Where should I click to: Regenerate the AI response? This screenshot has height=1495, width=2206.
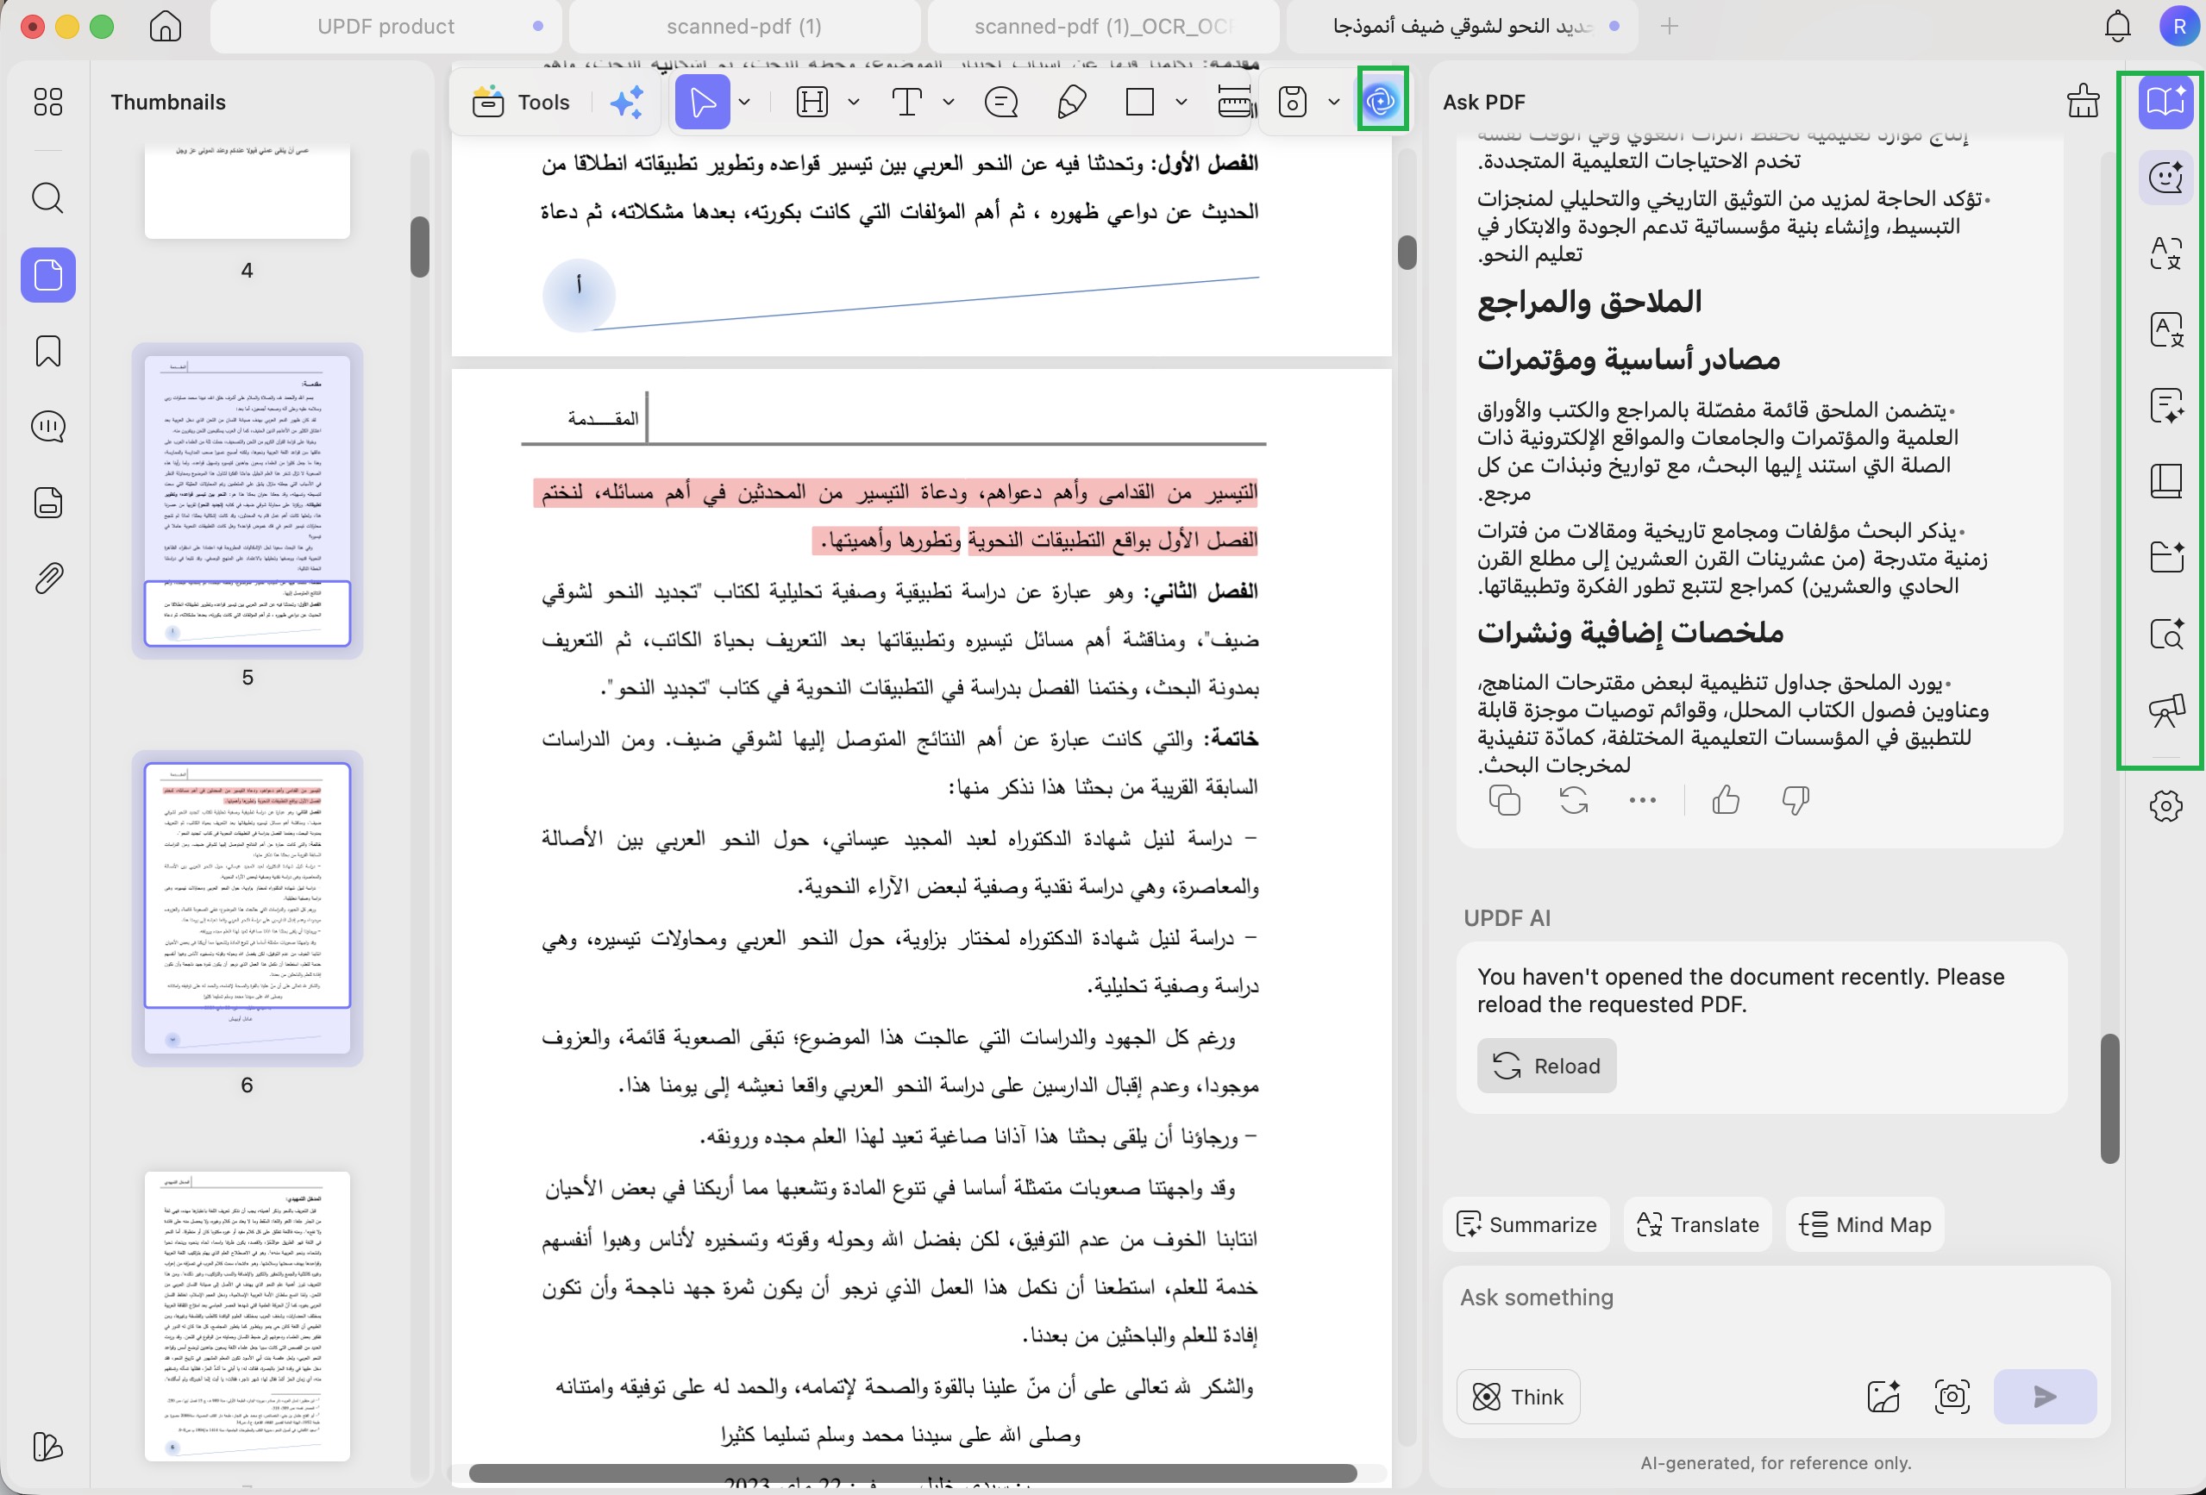[x=1574, y=801]
